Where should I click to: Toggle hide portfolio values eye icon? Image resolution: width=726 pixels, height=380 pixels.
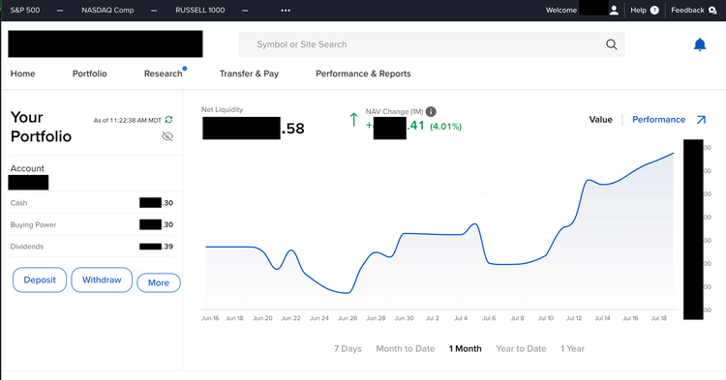point(167,136)
